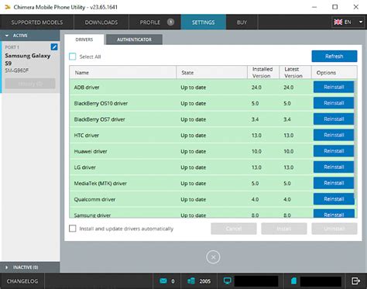
Task: Open the messages envelope icon in status bar
Action: (x=163, y=281)
